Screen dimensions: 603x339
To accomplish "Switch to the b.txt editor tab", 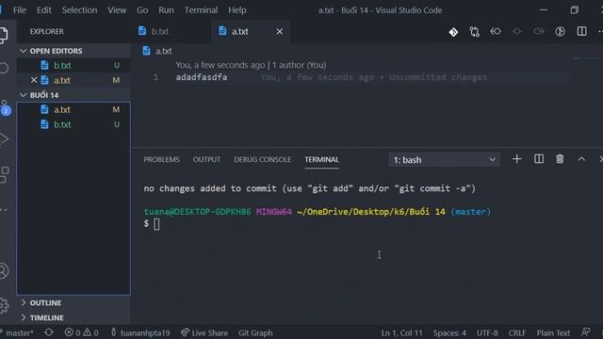I will coord(171,31).
